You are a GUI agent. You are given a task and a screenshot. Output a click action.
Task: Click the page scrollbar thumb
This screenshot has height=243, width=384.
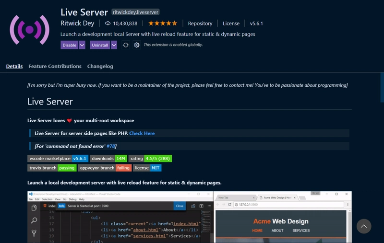click(382, 88)
